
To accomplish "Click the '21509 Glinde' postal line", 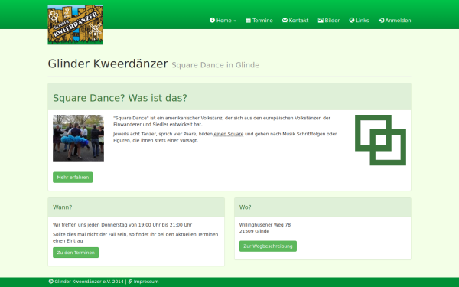I will click(254, 231).
